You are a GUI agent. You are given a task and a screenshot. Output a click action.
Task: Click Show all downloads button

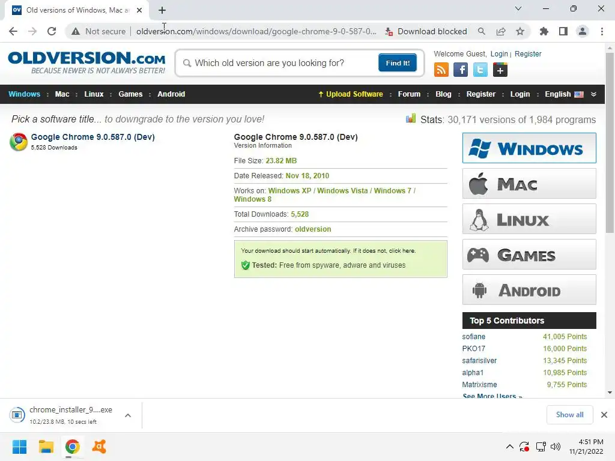coord(569,415)
